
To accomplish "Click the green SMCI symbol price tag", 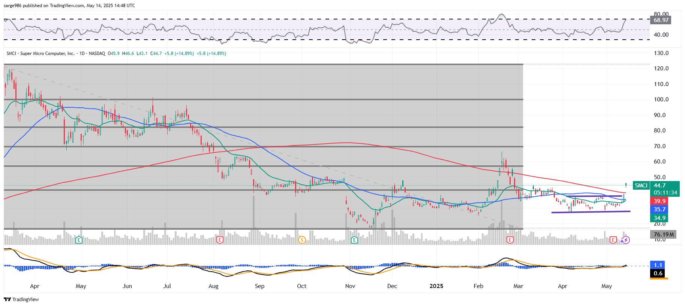I will click(x=641, y=186).
